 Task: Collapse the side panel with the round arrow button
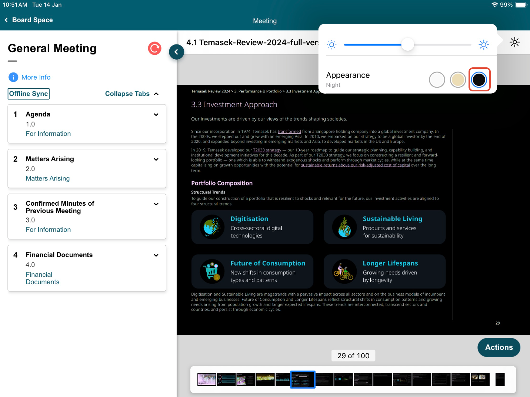(x=176, y=52)
